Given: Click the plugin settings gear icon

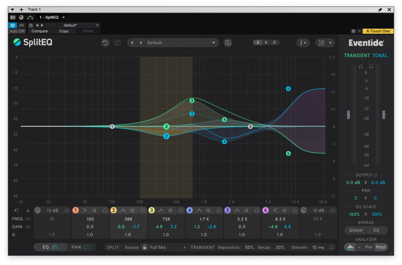Looking at the screenshot, I should pos(353,31).
